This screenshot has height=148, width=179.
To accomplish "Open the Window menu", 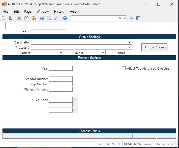I will click(x=43, y=12).
